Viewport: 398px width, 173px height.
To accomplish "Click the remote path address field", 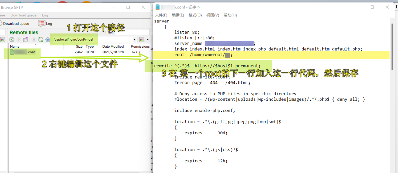I will 92,40.
